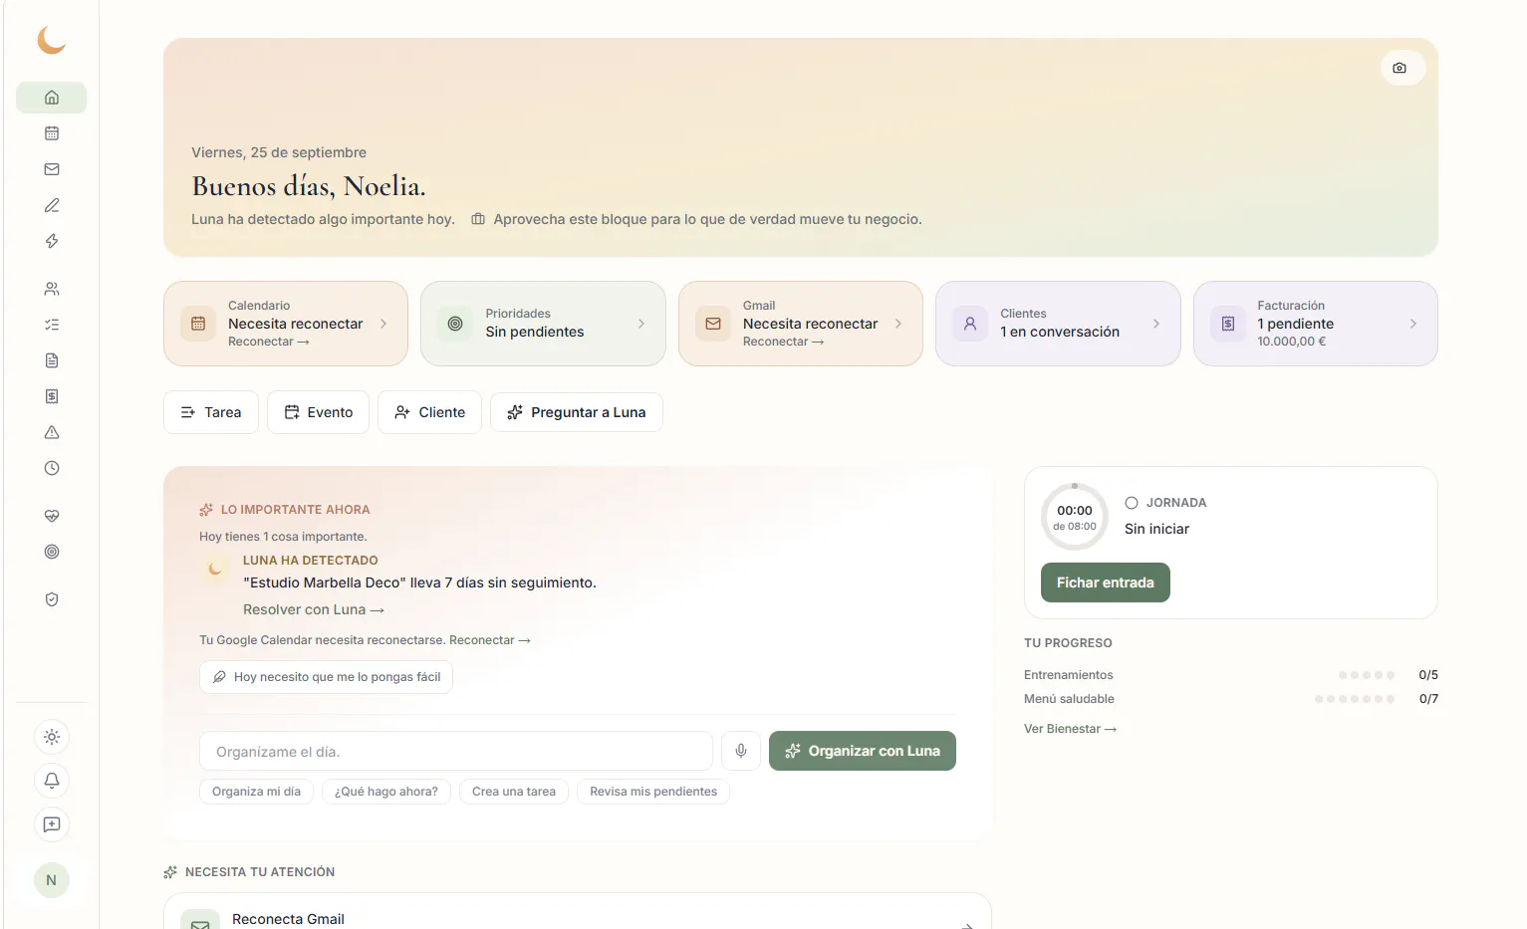The height and width of the screenshot is (929, 1527).
Task: Open notifications bell icon
Action: click(x=52, y=781)
